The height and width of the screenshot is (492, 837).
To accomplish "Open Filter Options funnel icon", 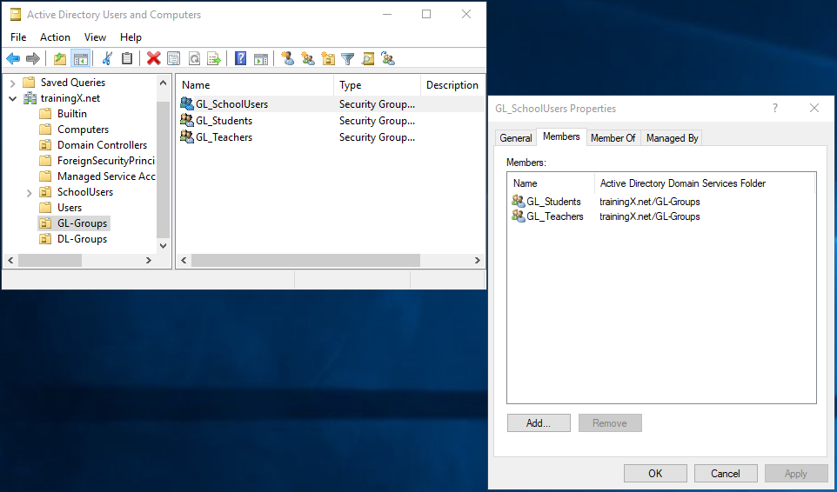I will click(x=347, y=58).
